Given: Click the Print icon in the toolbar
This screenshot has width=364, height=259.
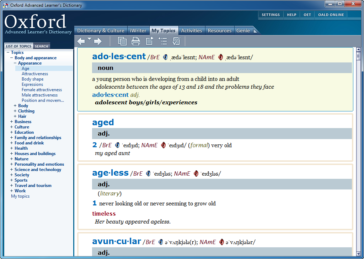Looking at the screenshot, I should point(136,42).
